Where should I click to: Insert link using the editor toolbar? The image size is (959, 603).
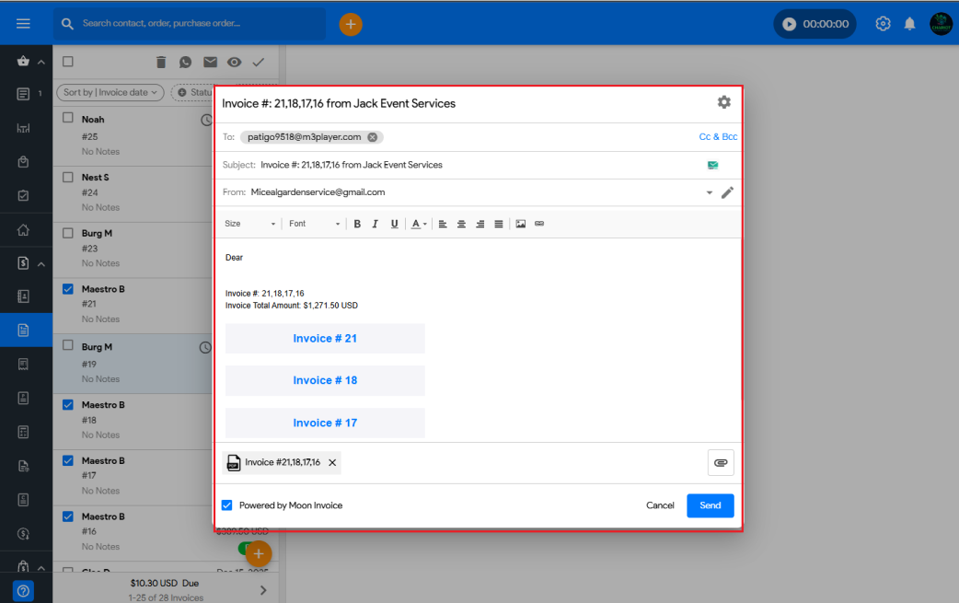coord(539,224)
